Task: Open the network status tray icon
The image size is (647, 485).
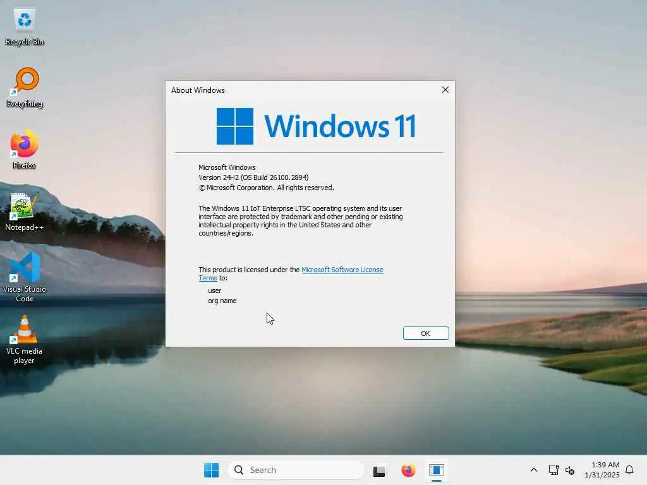Action: click(x=553, y=470)
